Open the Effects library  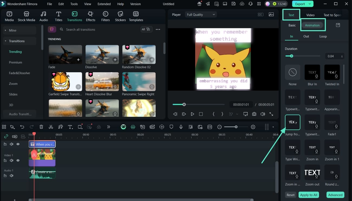(x=90, y=17)
